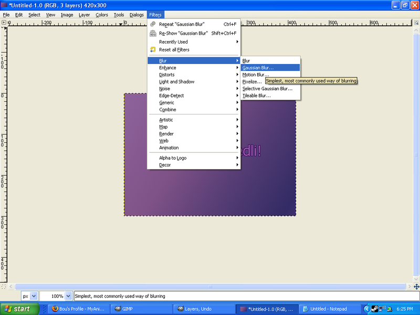The image size is (420, 315).
Task: Click Repeat "Gaussian Blur" entry
Action: [x=194, y=24]
